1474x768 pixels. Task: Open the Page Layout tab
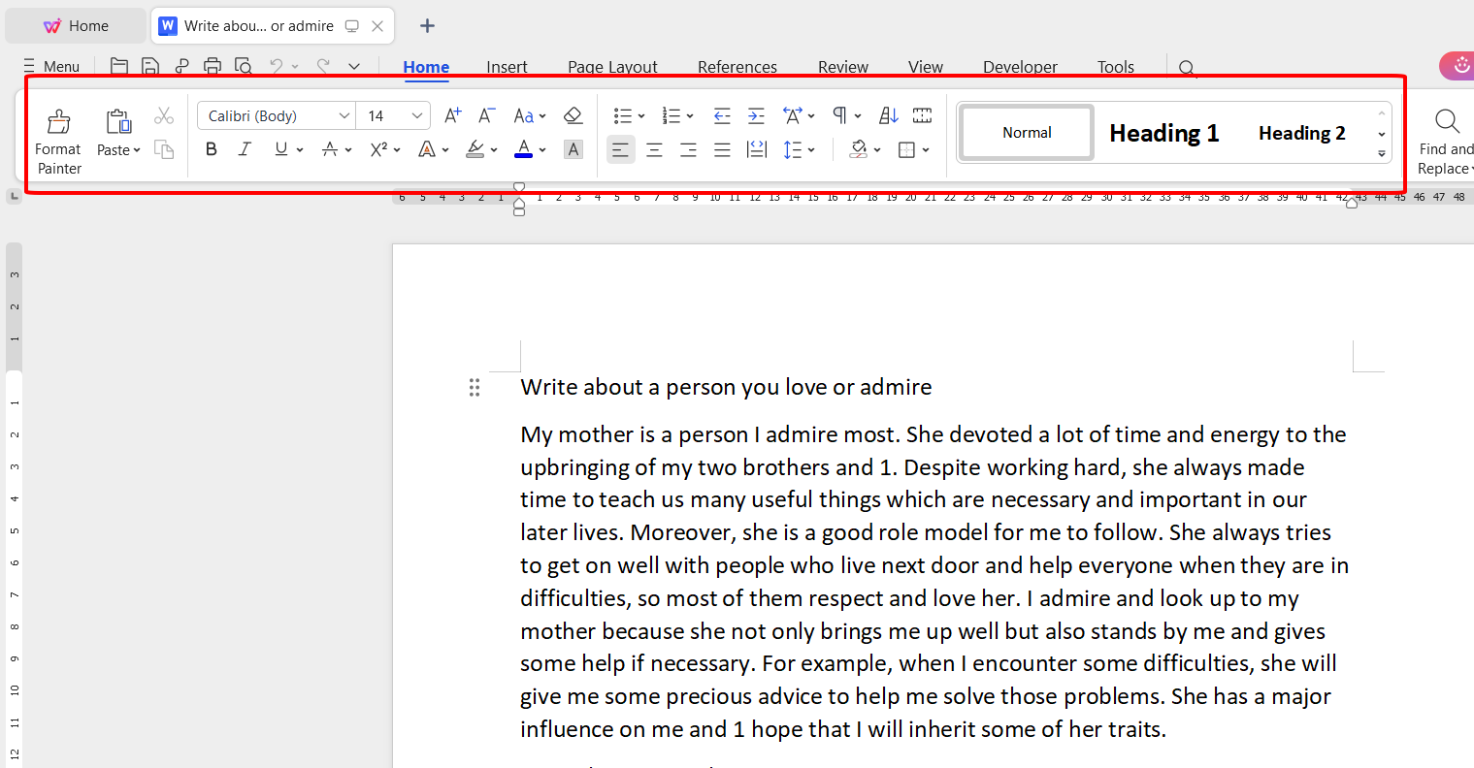tap(612, 67)
